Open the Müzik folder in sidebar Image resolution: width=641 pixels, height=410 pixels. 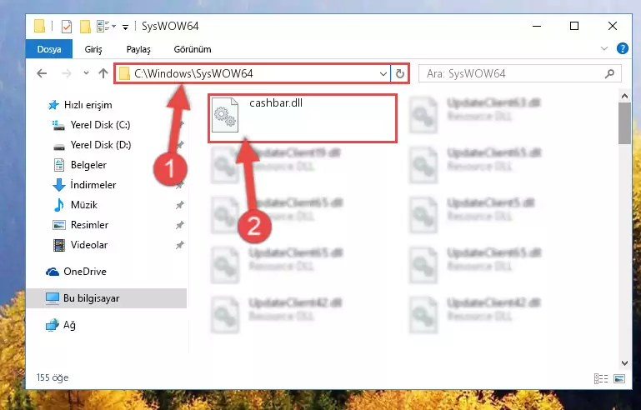tap(76, 205)
